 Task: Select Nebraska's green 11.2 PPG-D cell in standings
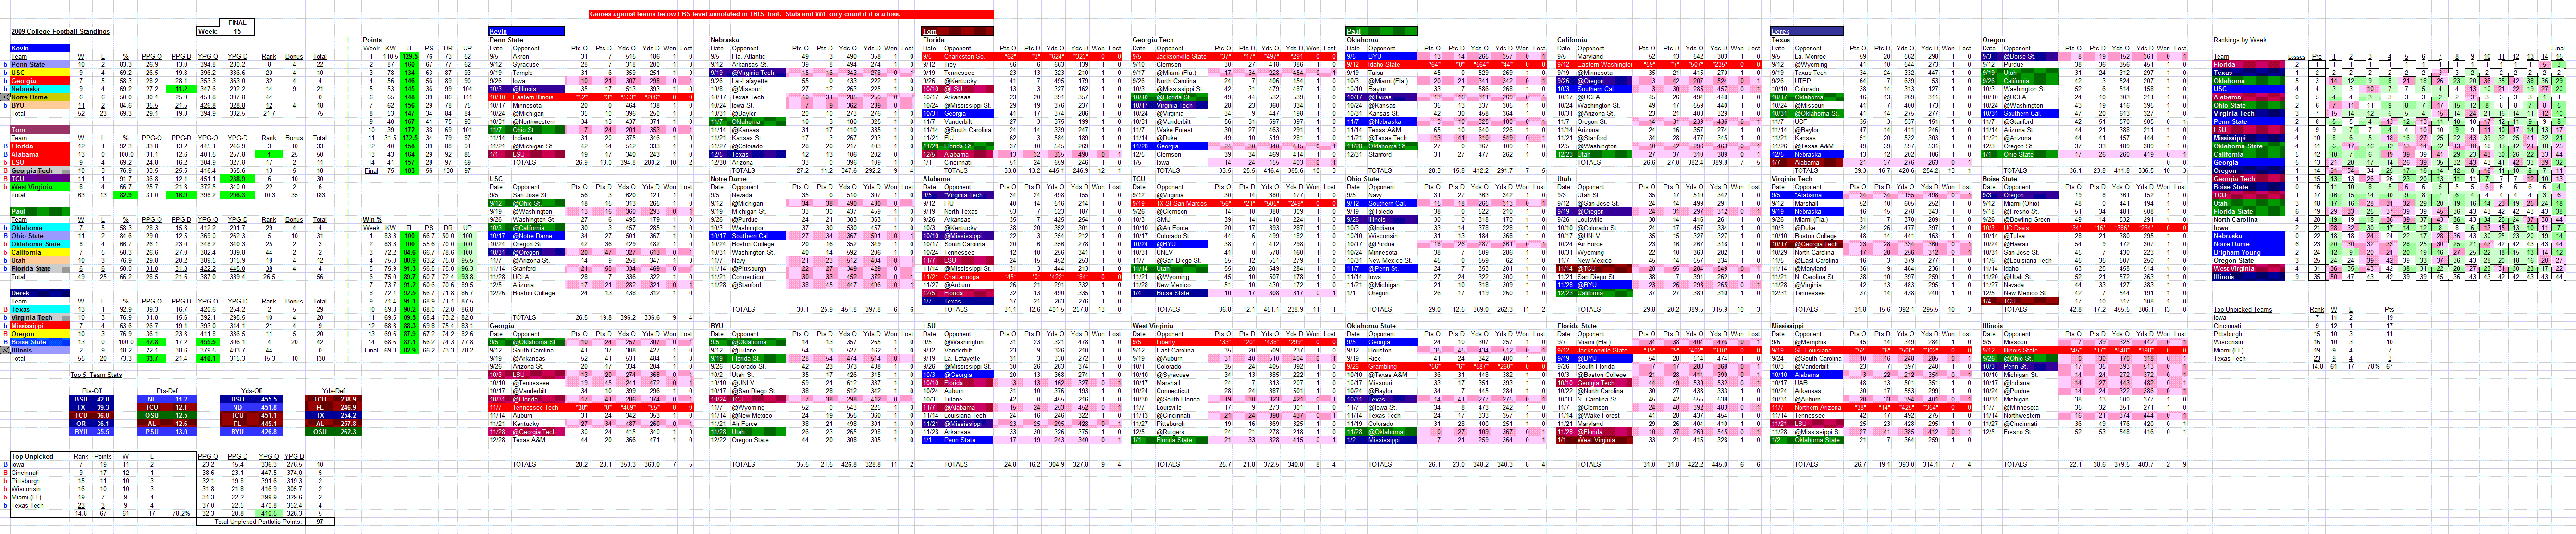pos(180,89)
